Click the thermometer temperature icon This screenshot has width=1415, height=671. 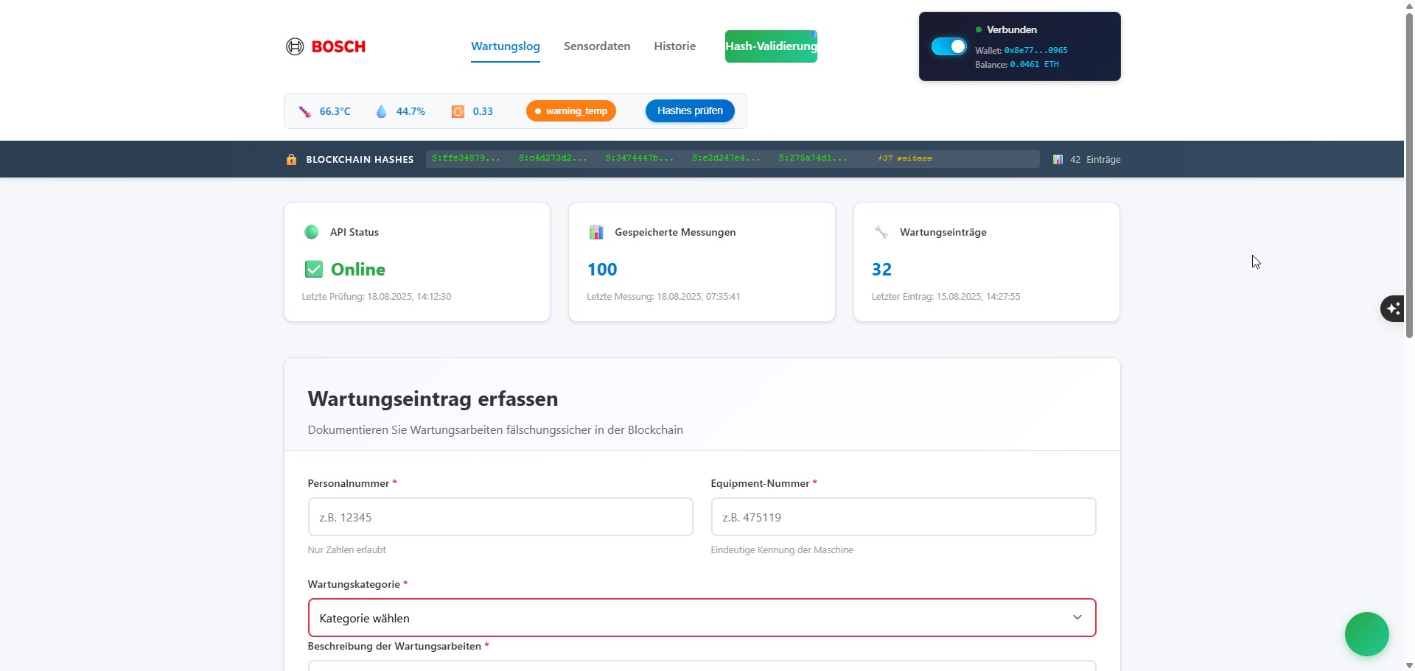[305, 110]
